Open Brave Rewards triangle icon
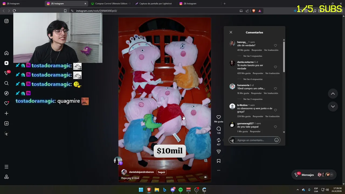The height and width of the screenshot is (194, 345). click(260, 11)
